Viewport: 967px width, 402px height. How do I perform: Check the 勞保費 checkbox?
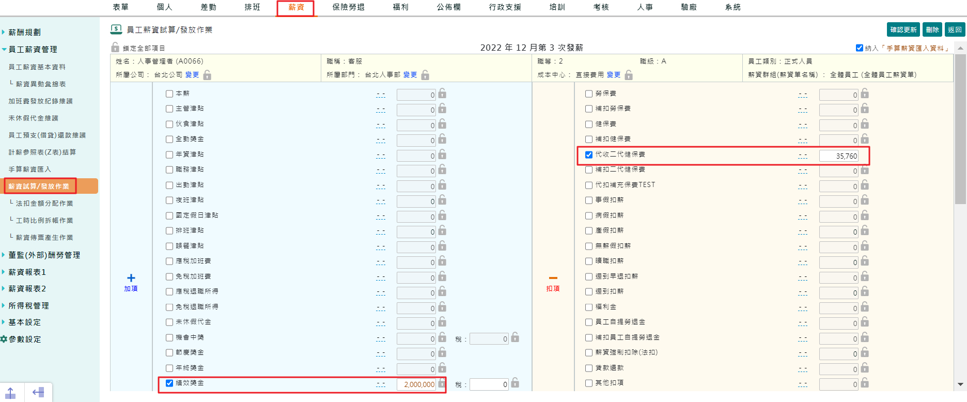click(x=589, y=94)
